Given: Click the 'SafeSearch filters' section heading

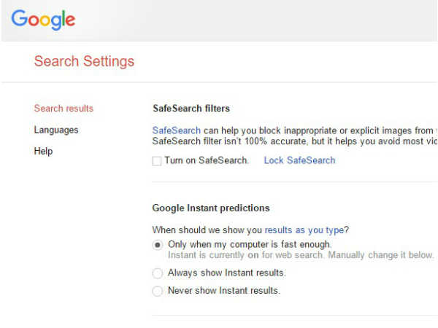Looking at the screenshot, I should [x=191, y=109].
